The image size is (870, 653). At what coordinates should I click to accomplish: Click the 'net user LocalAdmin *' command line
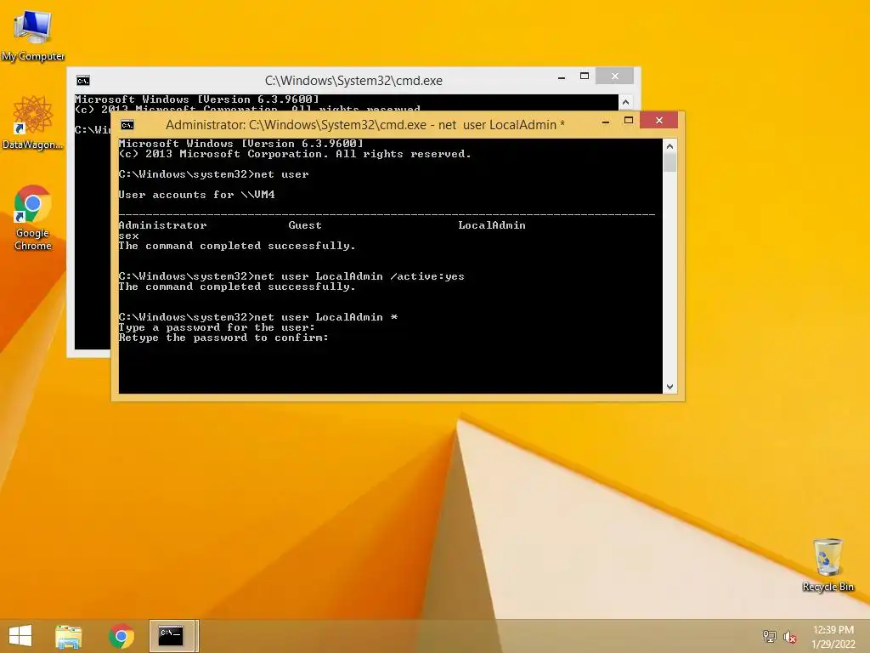click(258, 317)
